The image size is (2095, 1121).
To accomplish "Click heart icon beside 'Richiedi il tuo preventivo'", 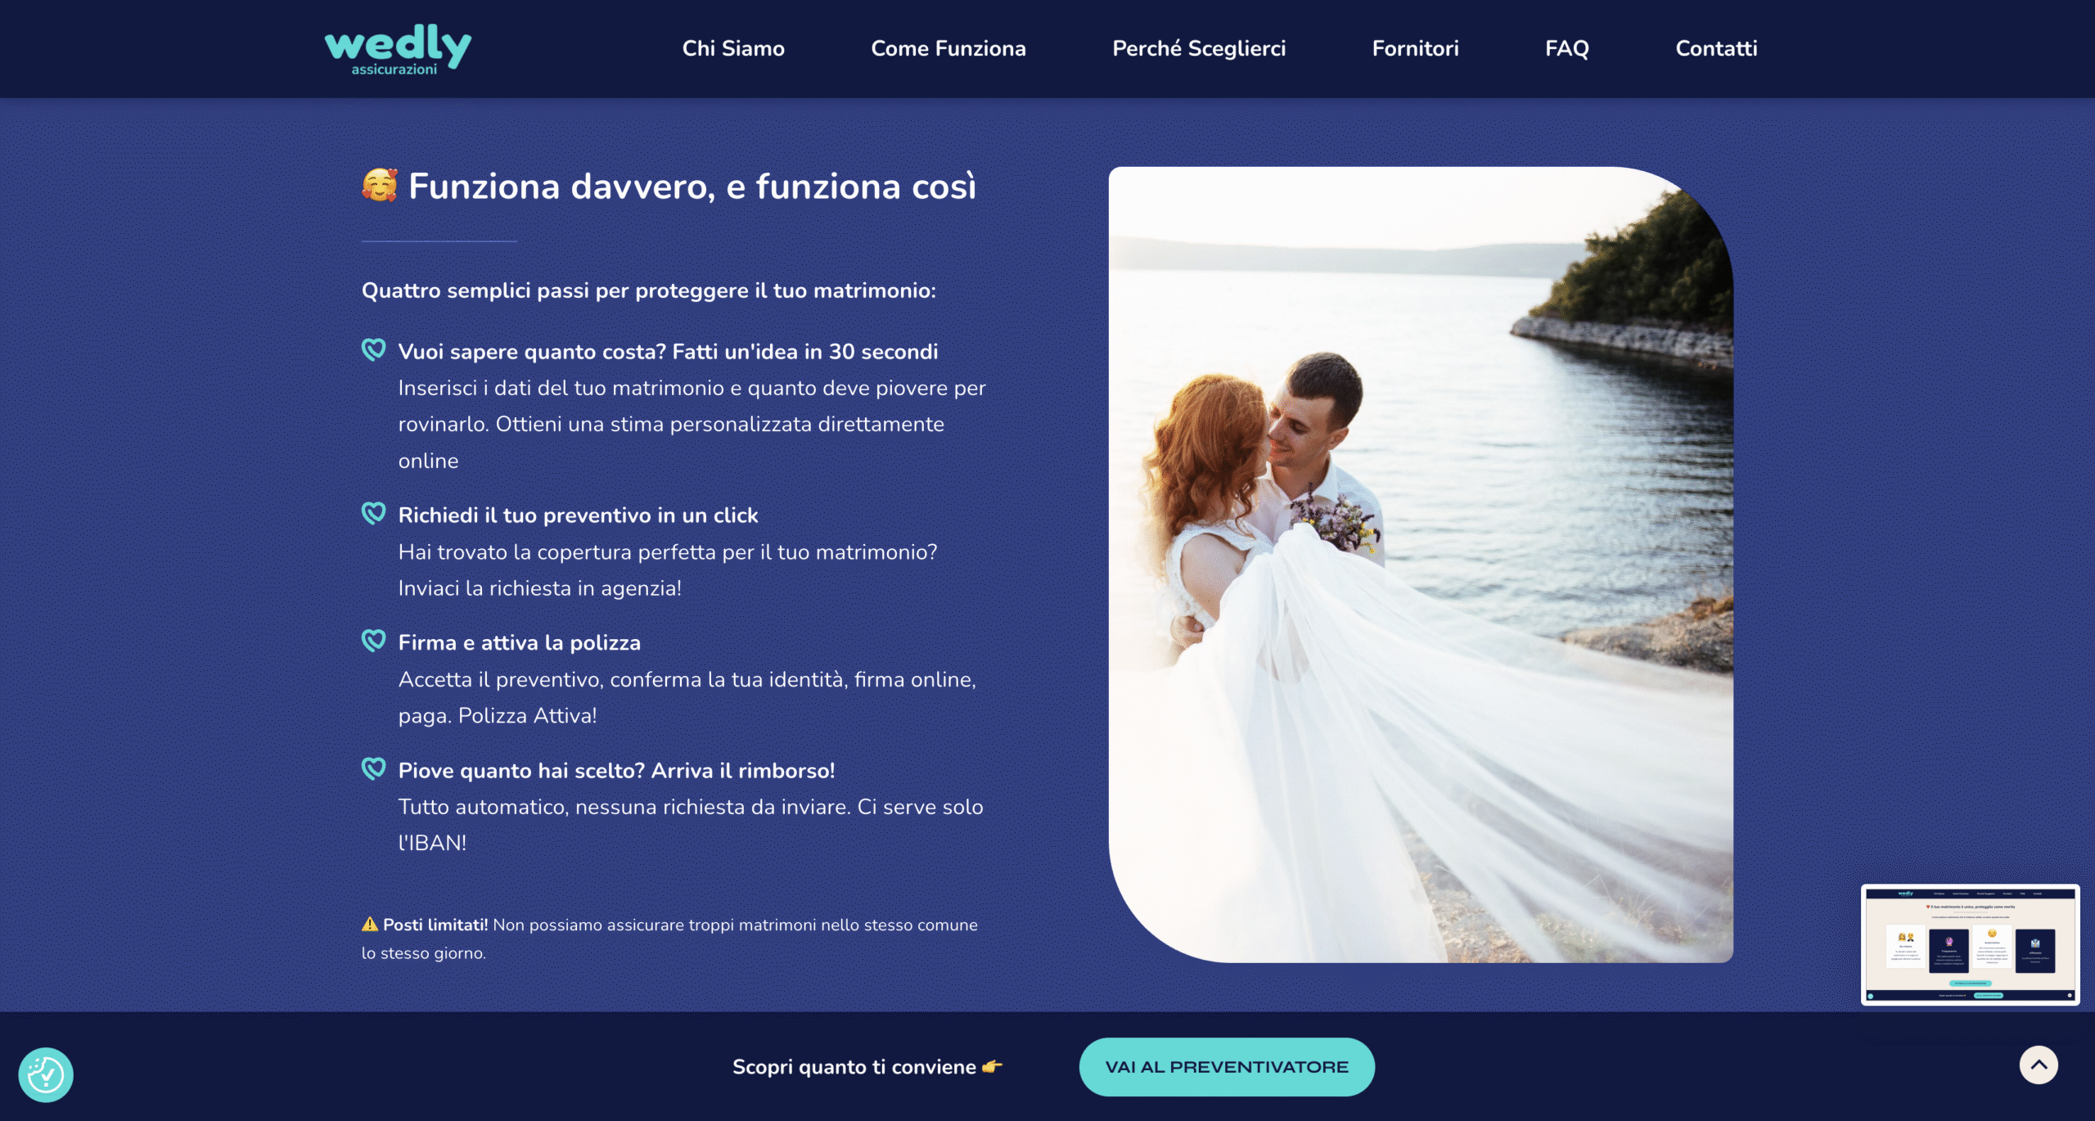I will (x=374, y=514).
